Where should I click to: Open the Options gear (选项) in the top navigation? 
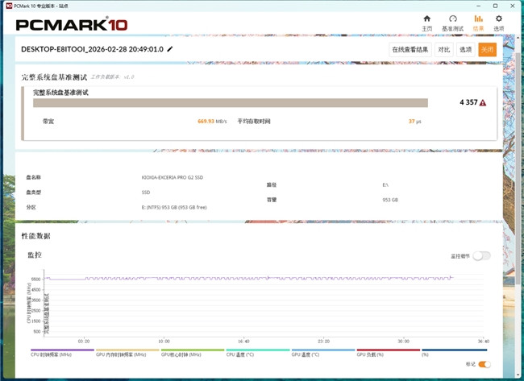click(499, 22)
